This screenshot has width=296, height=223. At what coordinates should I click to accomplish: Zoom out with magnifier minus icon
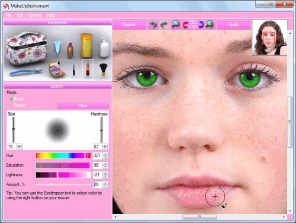[x=175, y=24]
